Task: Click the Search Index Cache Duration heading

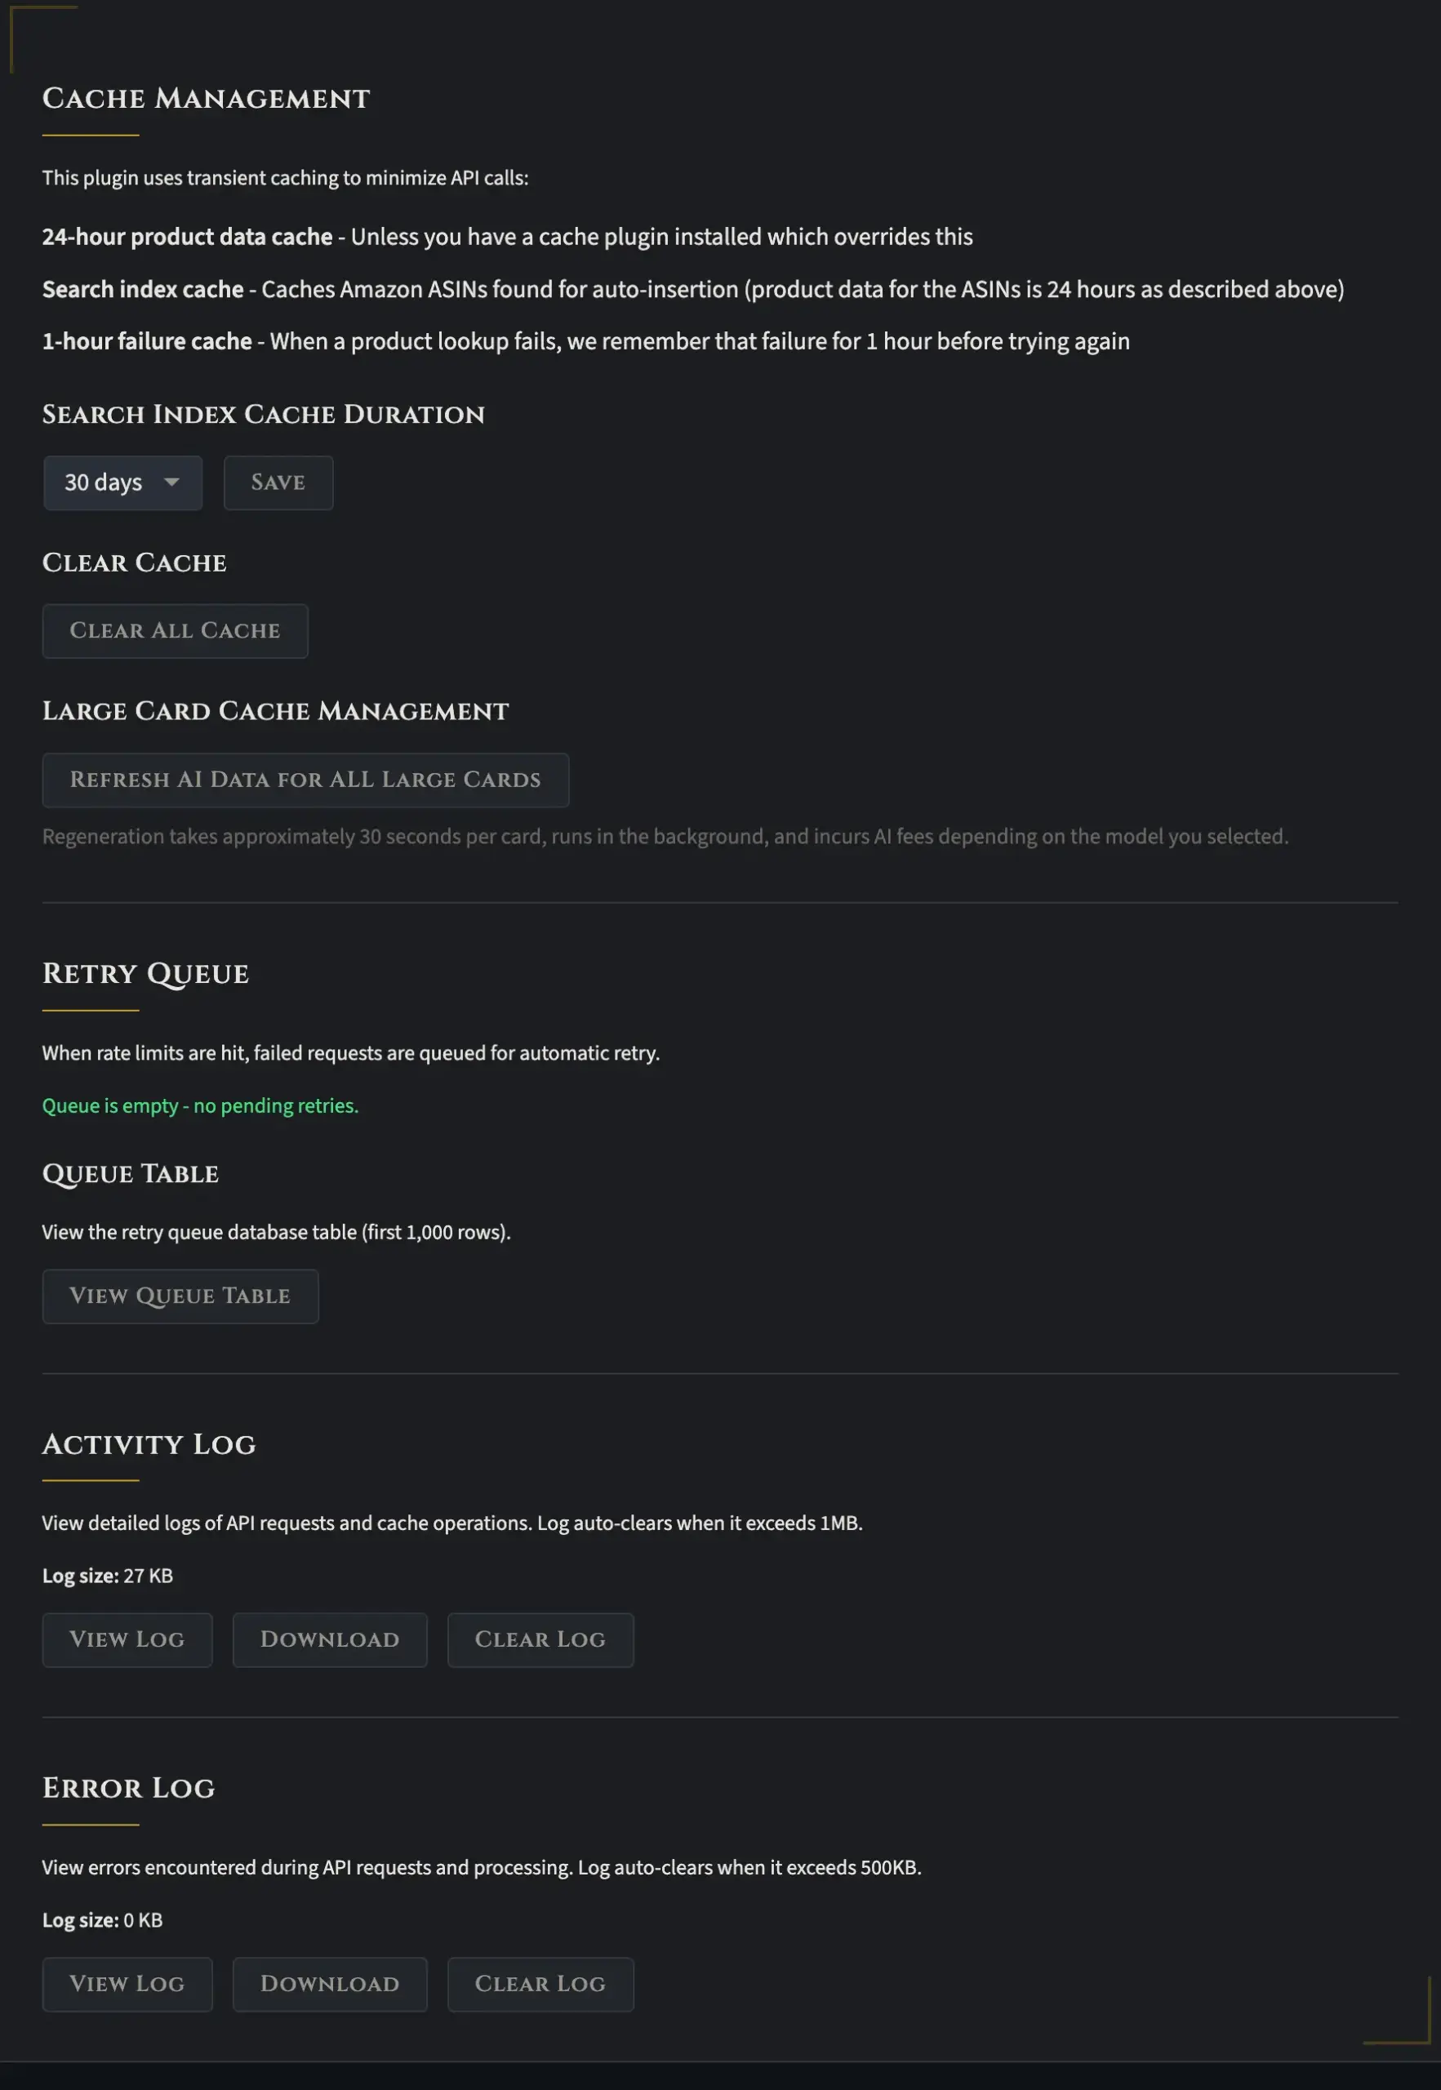Action: pos(263,415)
